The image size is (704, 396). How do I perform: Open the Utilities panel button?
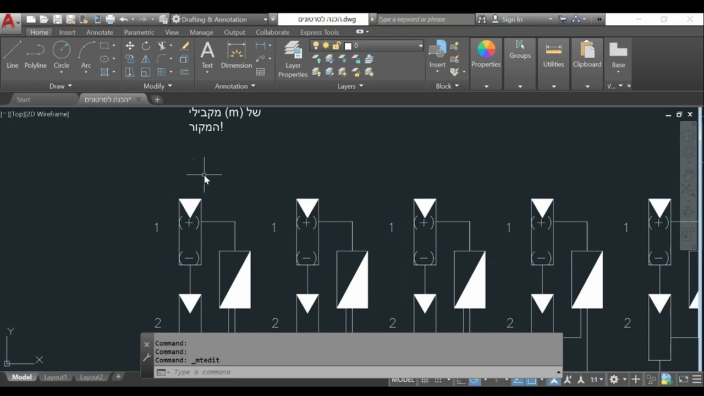click(554, 55)
